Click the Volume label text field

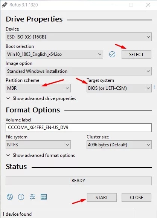(79, 127)
